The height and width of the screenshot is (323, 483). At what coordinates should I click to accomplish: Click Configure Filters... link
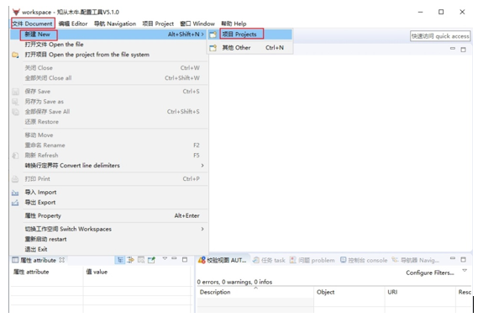[x=430, y=273]
